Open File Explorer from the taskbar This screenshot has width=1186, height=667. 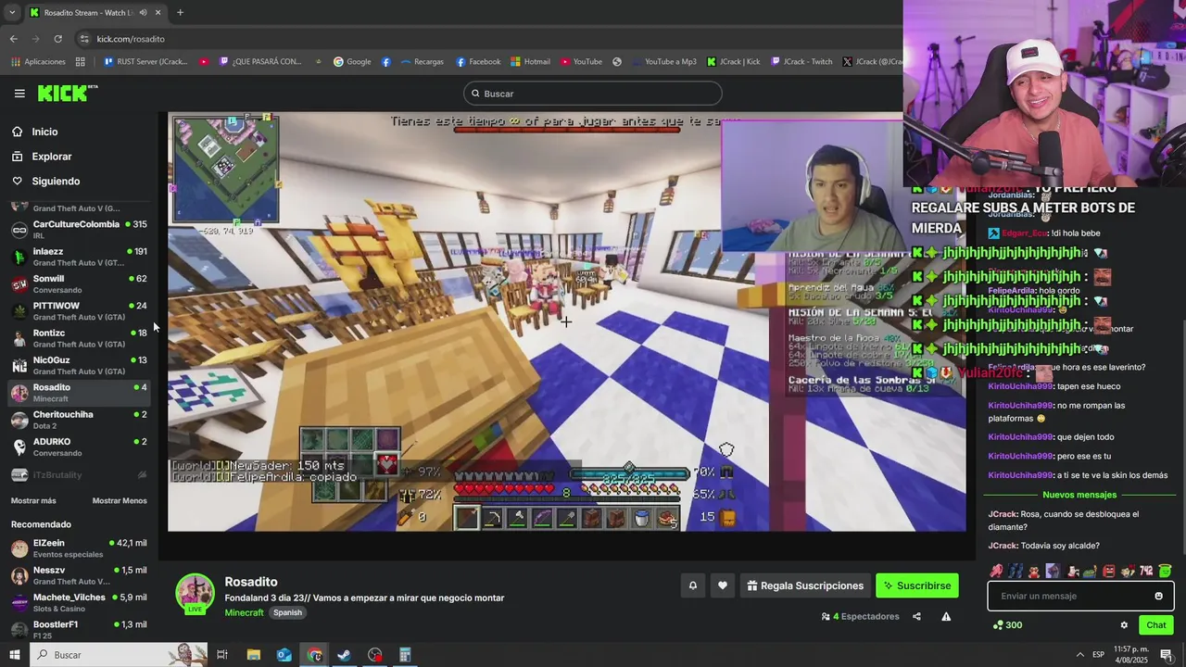pyautogui.click(x=253, y=655)
